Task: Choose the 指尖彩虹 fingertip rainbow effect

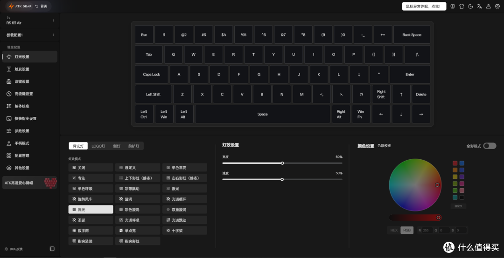Action: [138, 241]
